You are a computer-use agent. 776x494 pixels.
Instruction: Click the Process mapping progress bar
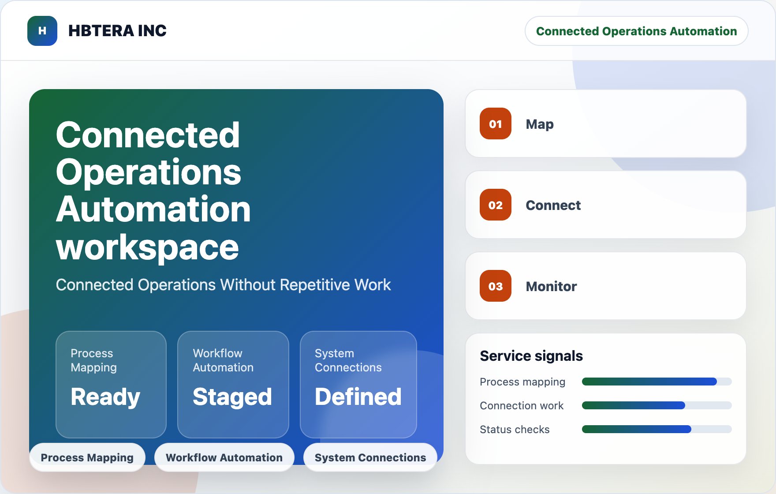[x=657, y=382]
